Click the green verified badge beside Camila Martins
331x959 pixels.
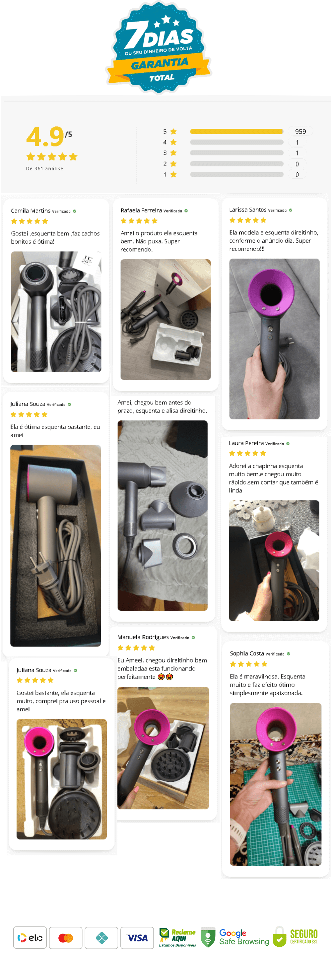74,211
